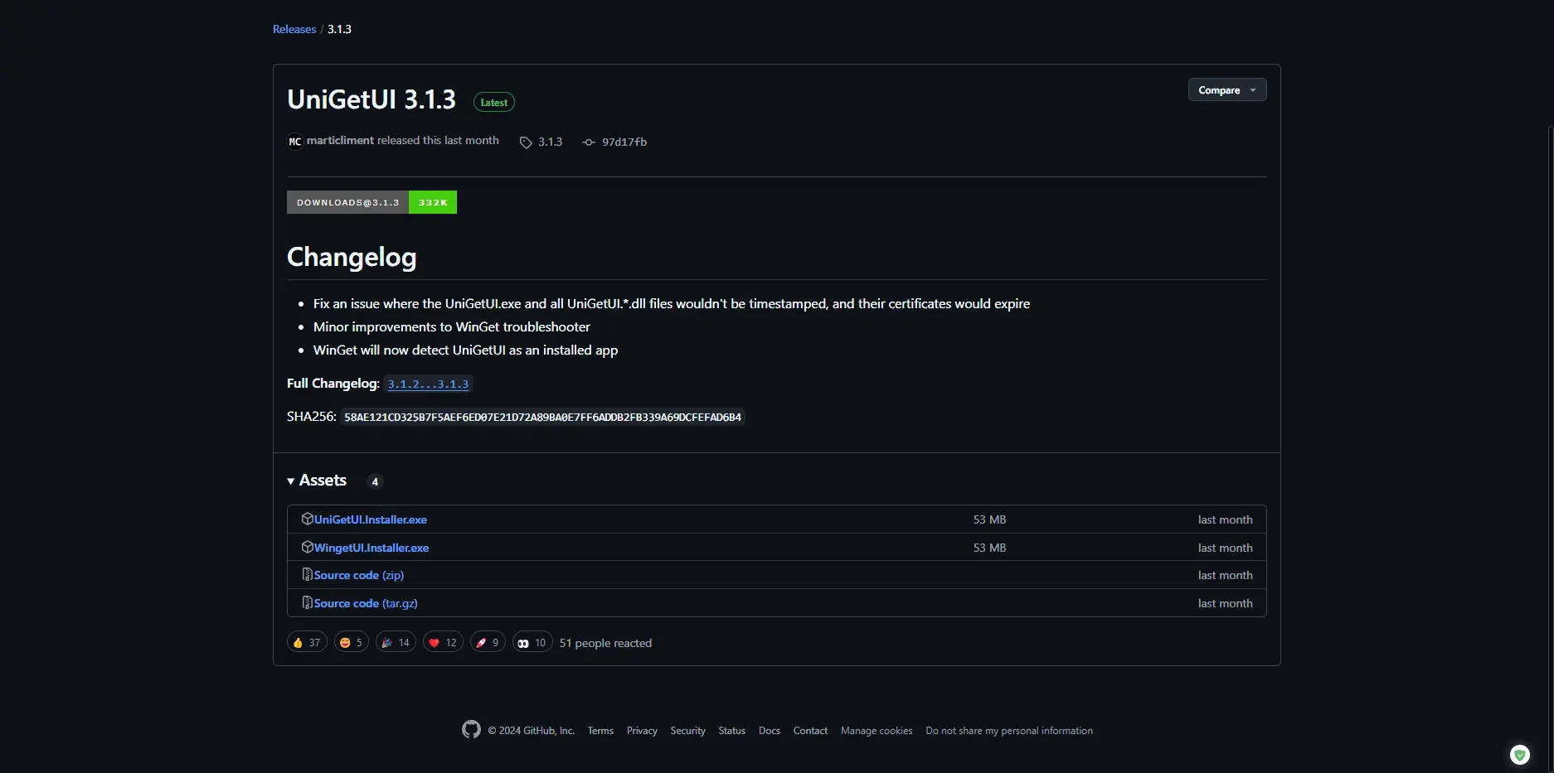Screen dimensions: 1554x773
Task: Open the Terms footer link
Action: (600, 731)
